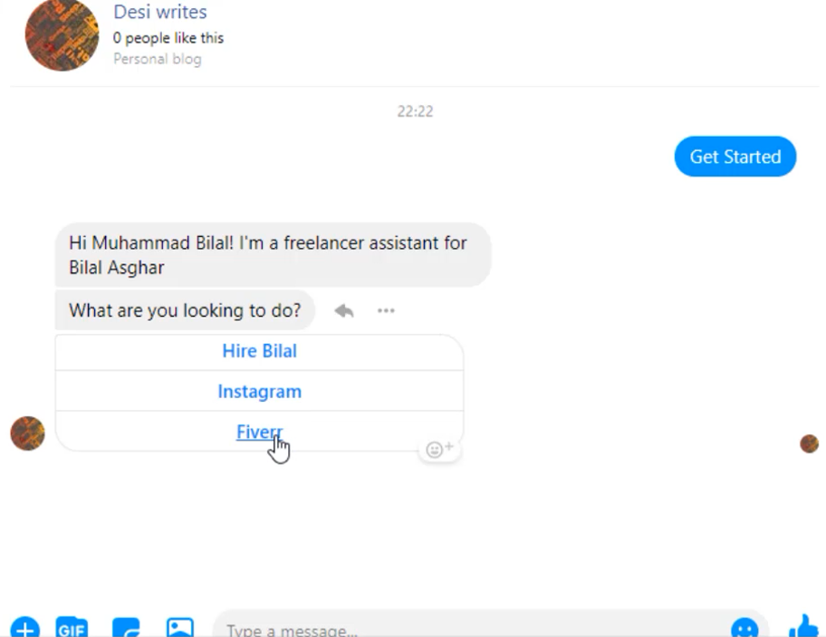View the Desi writes profile picture
This screenshot has height=637, width=826.
[62, 34]
